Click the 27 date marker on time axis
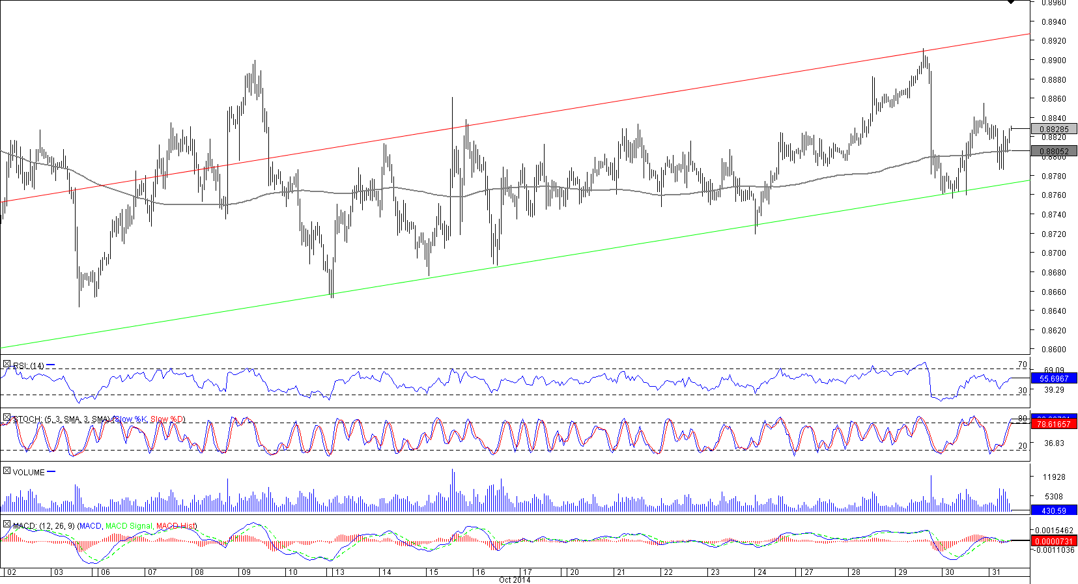The height and width of the screenshot is (584, 1078). coord(808,573)
